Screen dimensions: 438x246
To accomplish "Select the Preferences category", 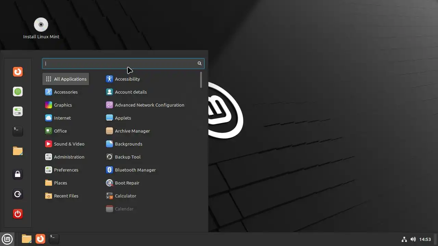I will pos(66,170).
